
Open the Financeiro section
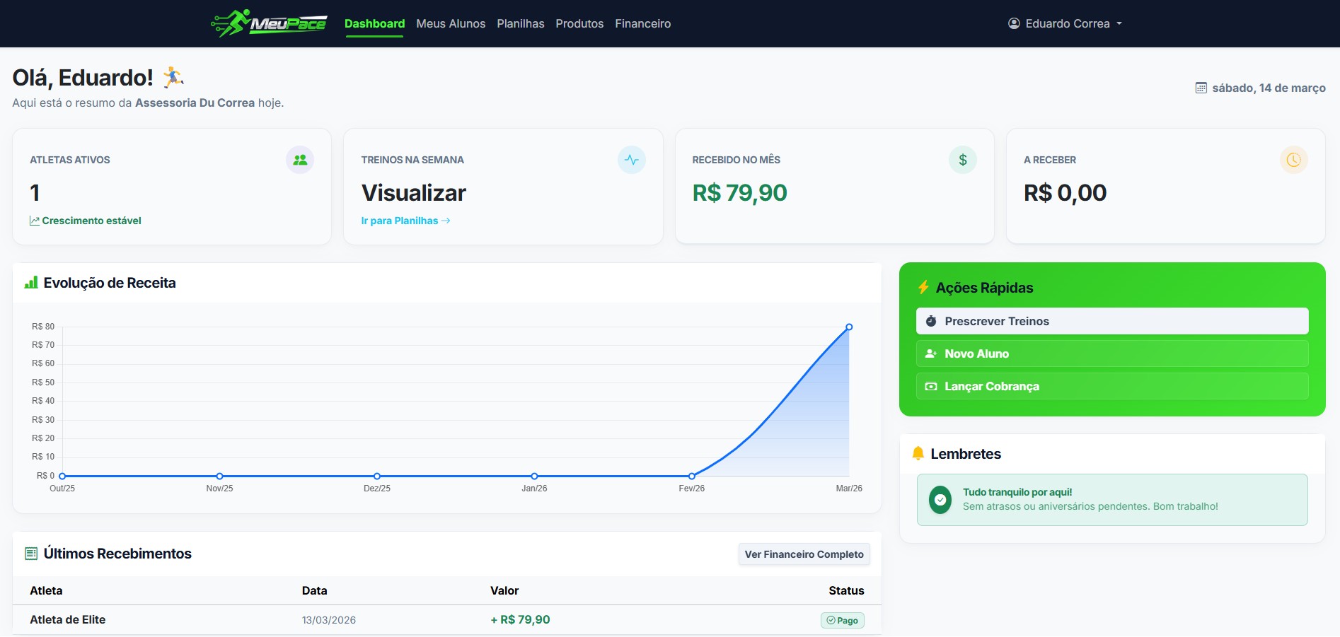642,23
